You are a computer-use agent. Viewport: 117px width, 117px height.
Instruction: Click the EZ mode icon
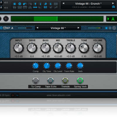point(45,7)
